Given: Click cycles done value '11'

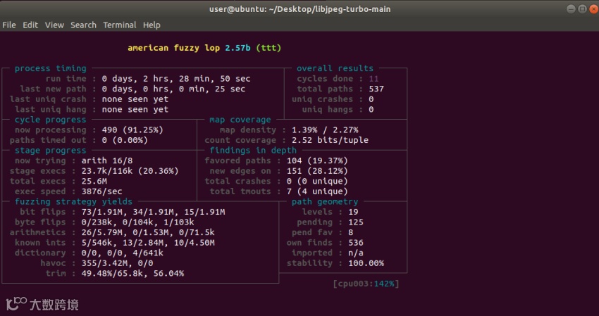Looking at the screenshot, I should click(x=373, y=79).
